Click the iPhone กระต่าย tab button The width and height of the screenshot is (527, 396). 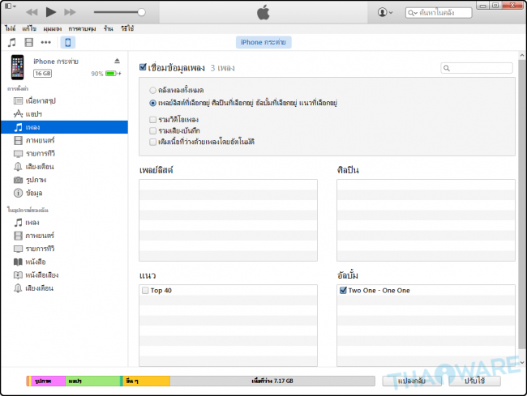point(263,42)
